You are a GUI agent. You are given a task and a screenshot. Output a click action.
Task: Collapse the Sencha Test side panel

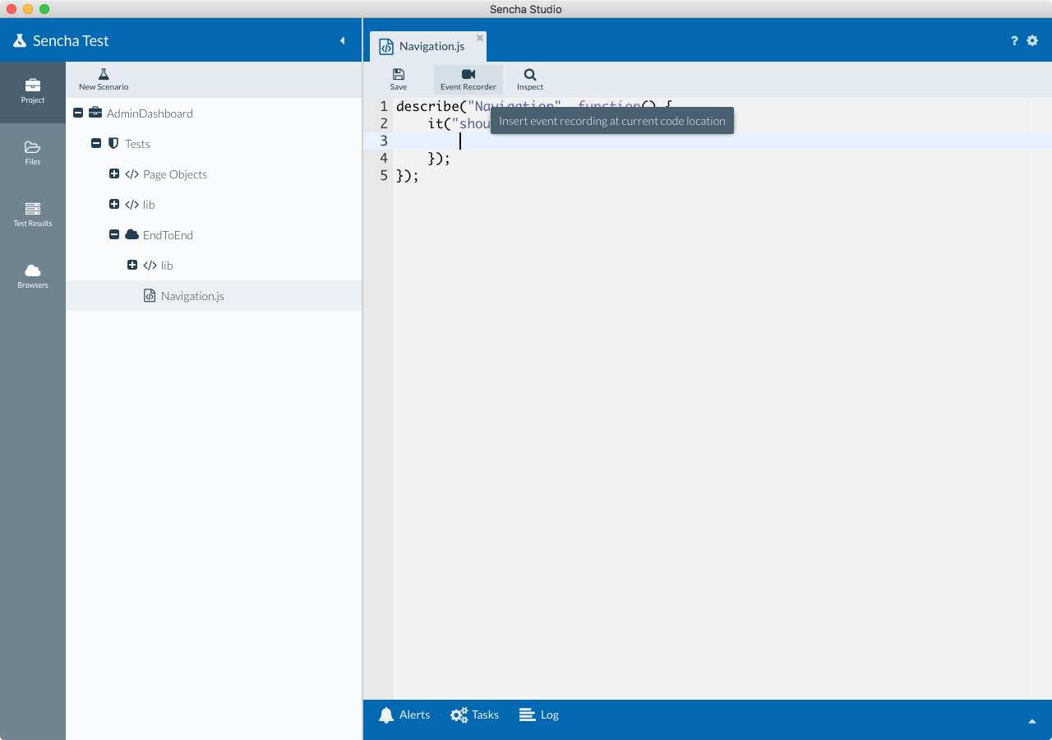coord(343,40)
